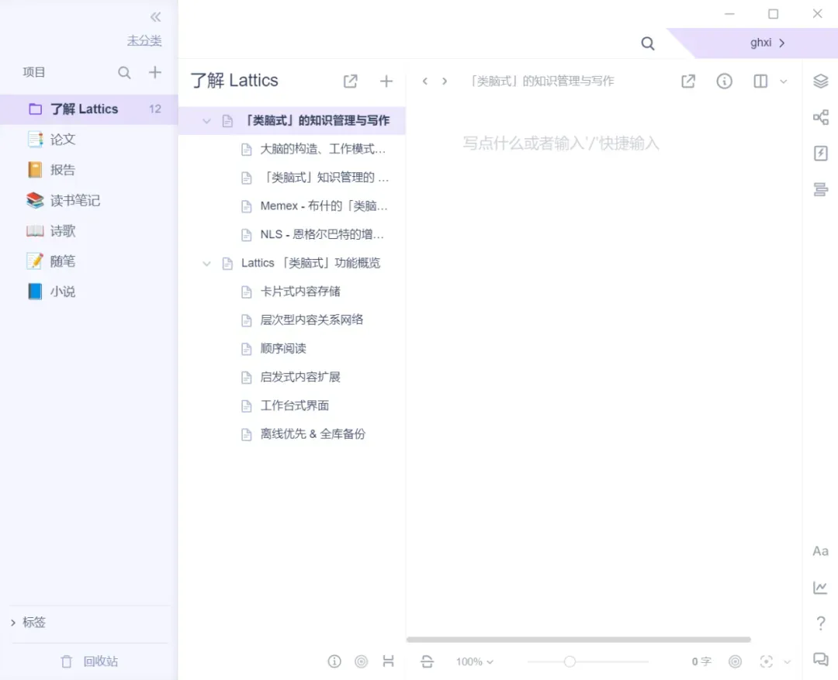Click the 「类脑式」的知识管理与写作 breadcrumb title

[x=541, y=81]
